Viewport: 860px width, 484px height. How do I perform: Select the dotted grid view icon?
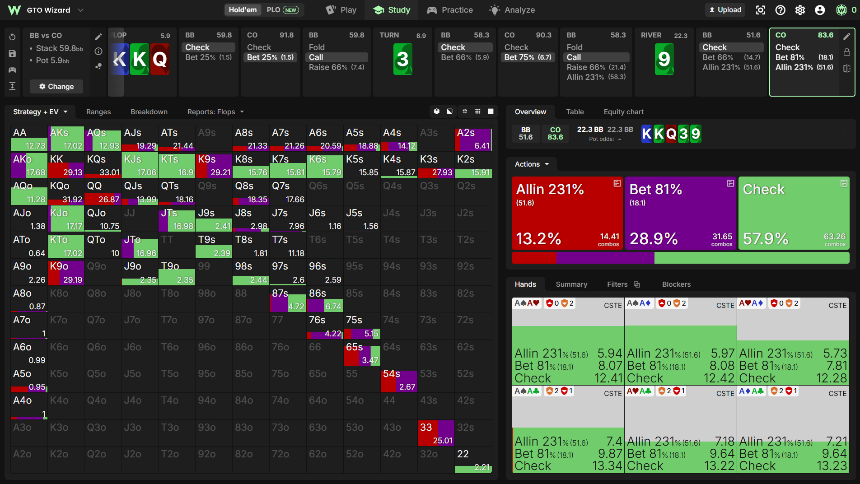pos(478,111)
